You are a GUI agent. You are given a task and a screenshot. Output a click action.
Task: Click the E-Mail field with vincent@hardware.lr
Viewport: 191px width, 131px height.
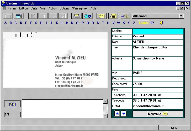point(158,107)
